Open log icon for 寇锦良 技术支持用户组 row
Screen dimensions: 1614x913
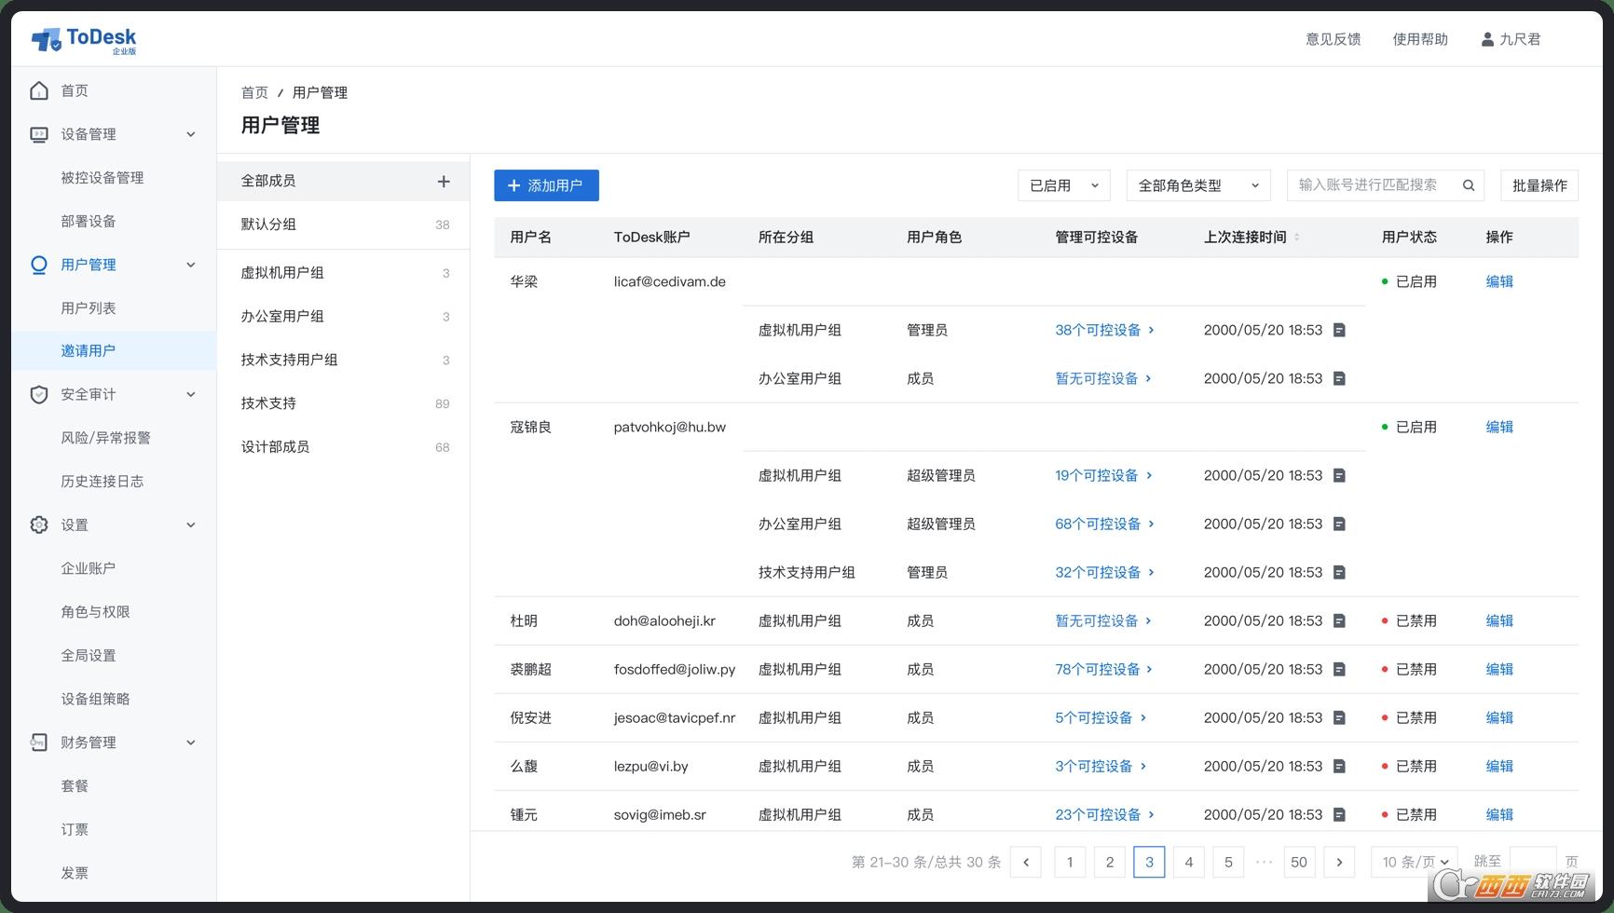1339,572
